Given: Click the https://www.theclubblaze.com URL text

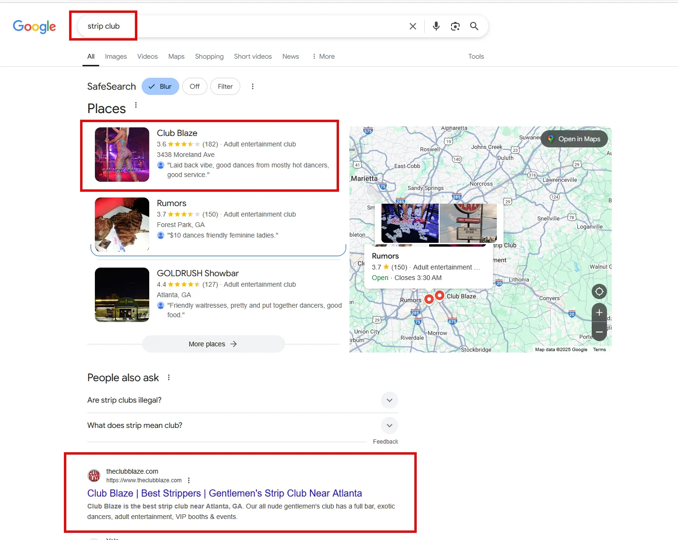Looking at the screenshot, I should coord(144,480).
